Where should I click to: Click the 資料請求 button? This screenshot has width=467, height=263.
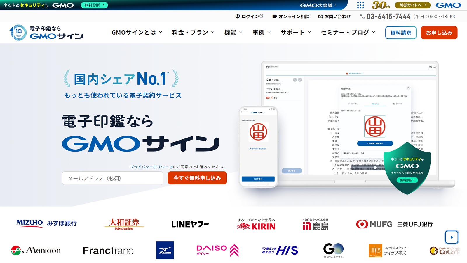click(x=401, y=33)
